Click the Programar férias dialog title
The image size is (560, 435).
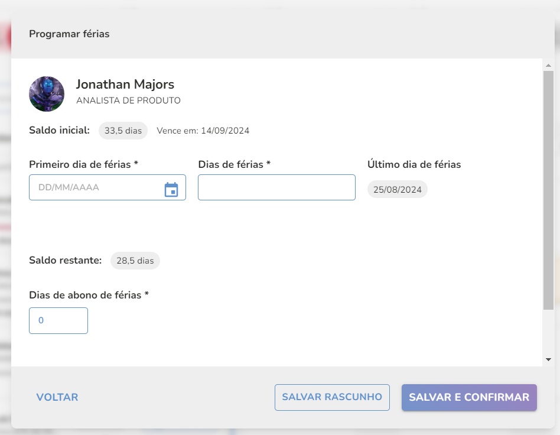click(69, 34)
